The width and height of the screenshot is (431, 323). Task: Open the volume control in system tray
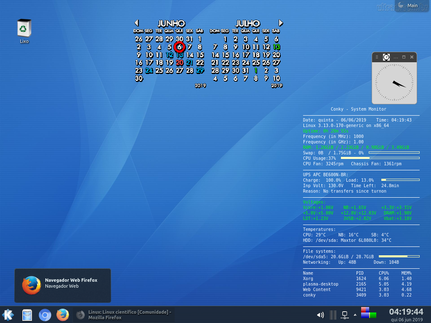[x=320, y=315]
